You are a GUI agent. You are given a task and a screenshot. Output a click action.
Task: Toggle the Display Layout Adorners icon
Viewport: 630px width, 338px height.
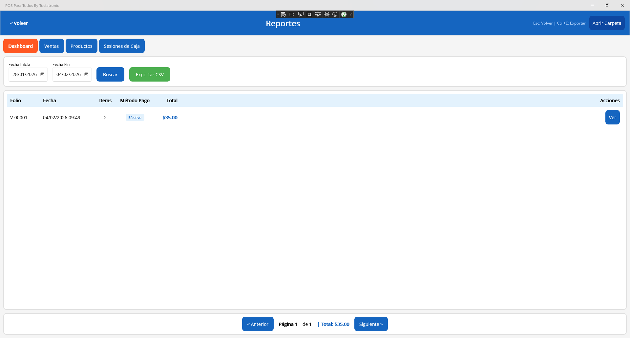(309, 14)
